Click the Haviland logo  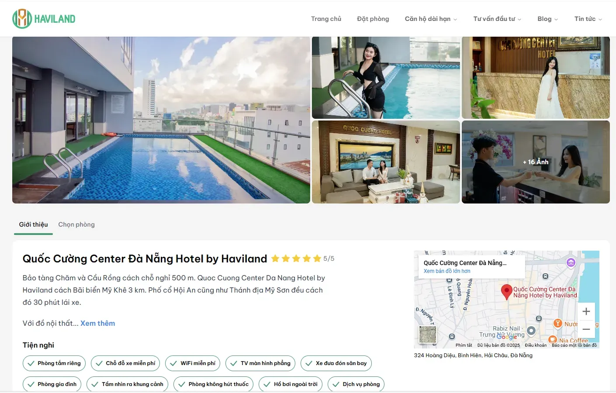44,19
